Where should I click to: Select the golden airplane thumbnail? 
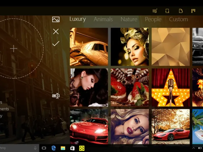coord(89,47)
